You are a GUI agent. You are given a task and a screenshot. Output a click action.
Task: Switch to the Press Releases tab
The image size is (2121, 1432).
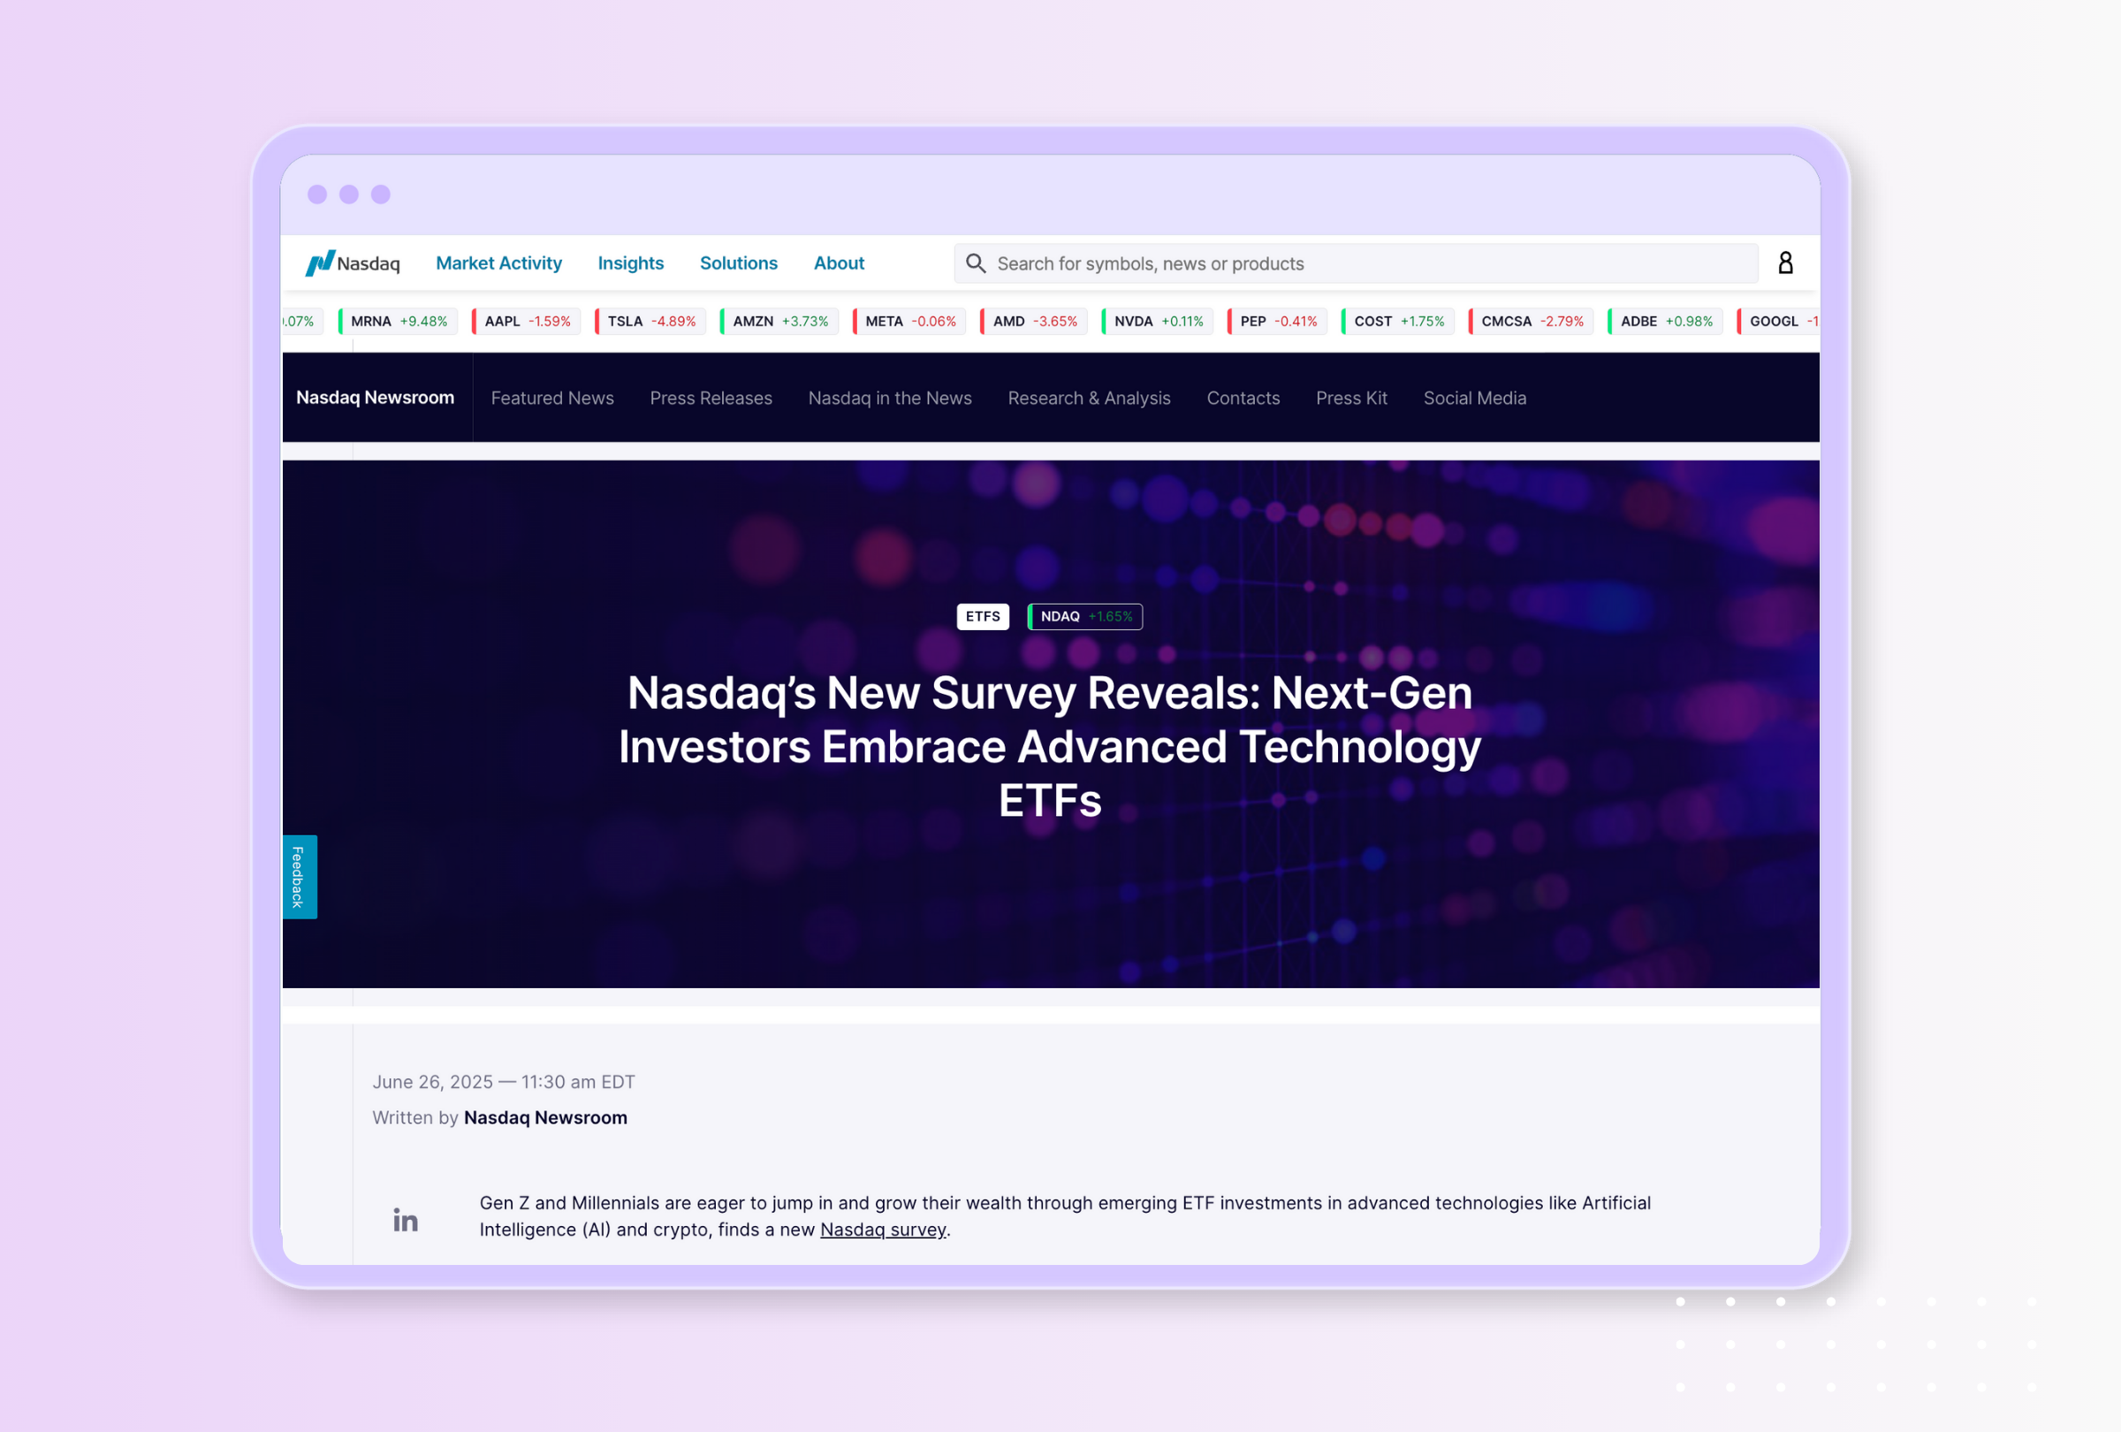click(x=711, y=397)
